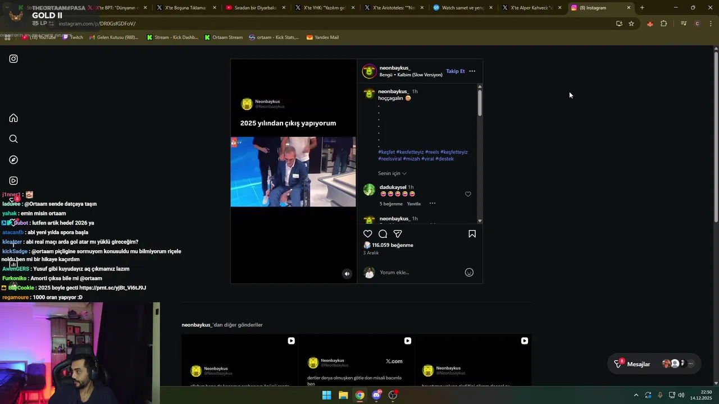Viewport: 719px width, 404px height.
Task: Follow neonbaykus_ with Takip Et
Action: coord(455,71)
